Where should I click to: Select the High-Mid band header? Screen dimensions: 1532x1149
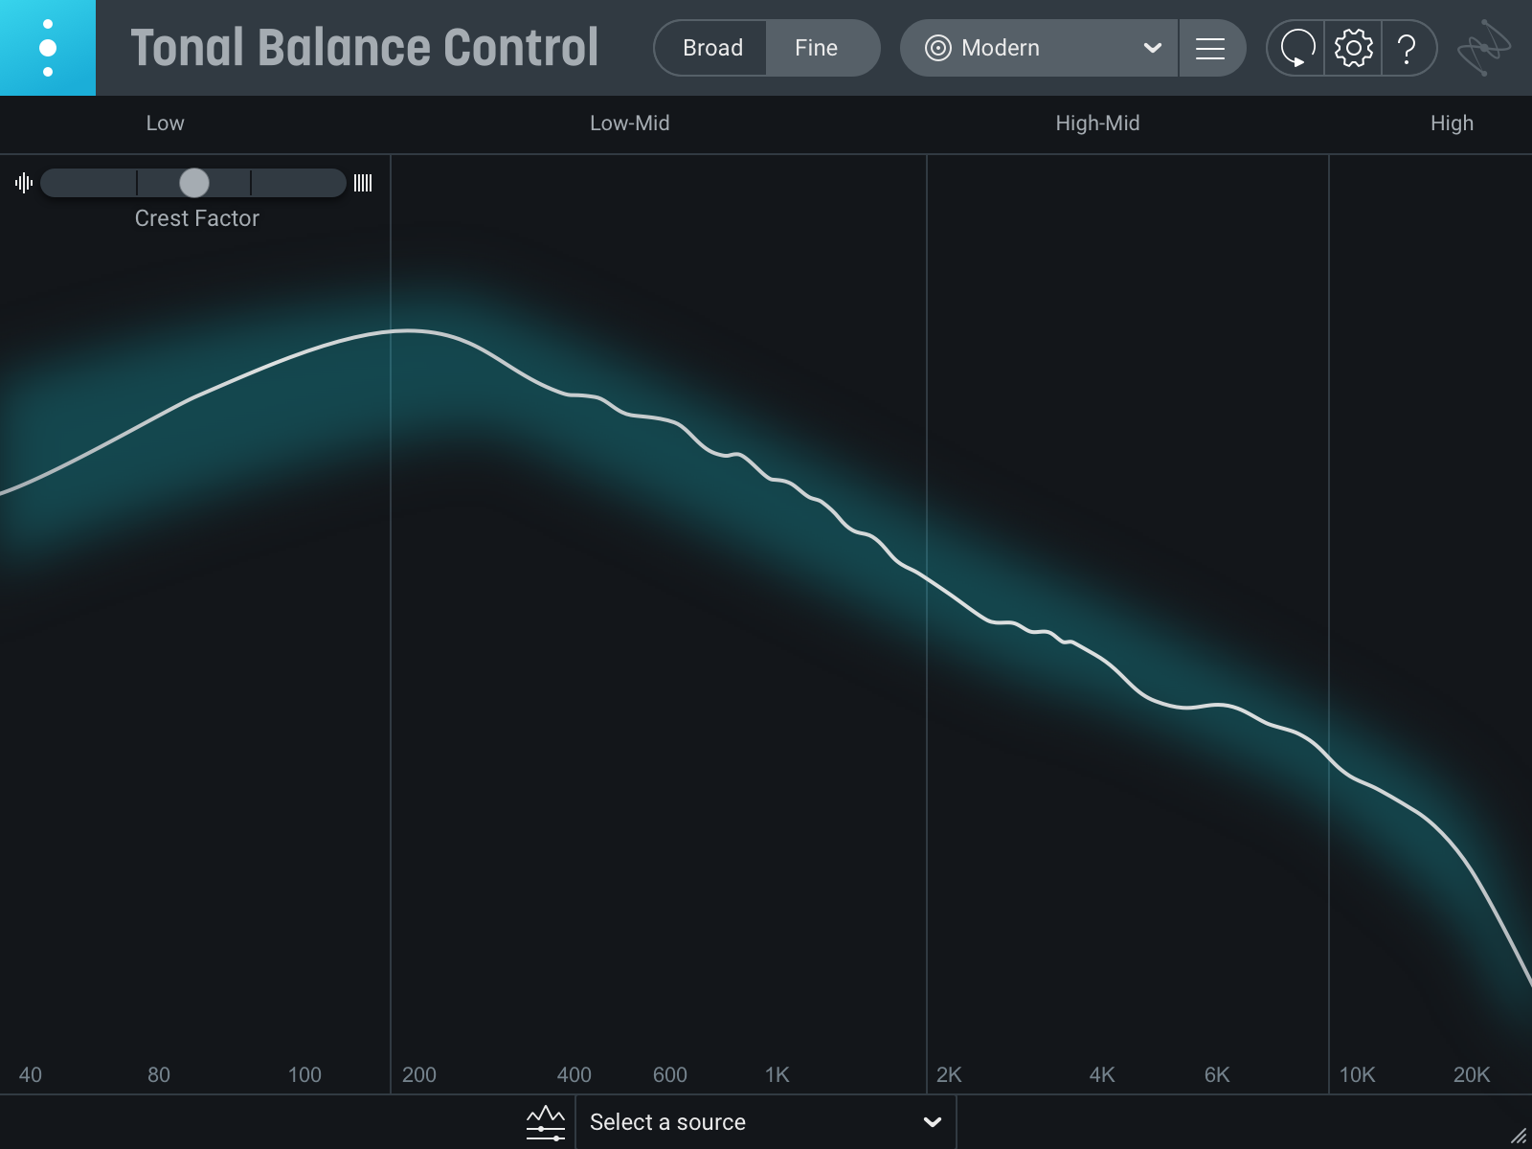coord(1097,124)
